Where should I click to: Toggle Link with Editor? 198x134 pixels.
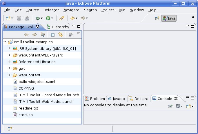[x=61, y=35]
